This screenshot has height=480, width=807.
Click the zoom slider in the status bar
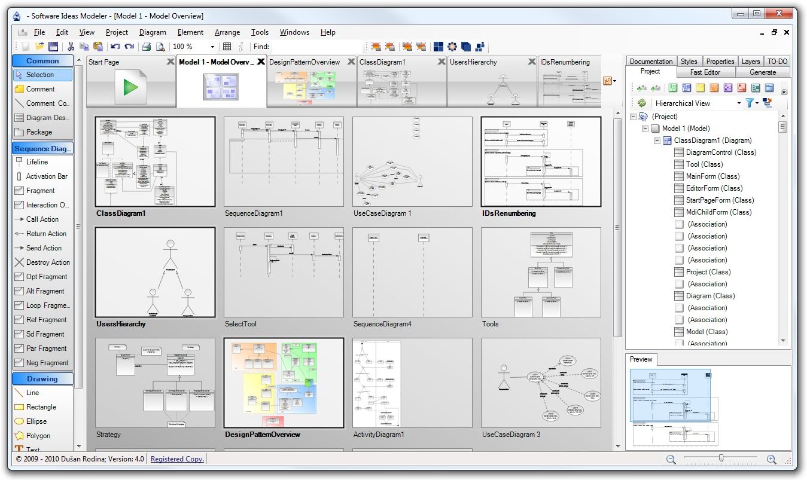721,459
